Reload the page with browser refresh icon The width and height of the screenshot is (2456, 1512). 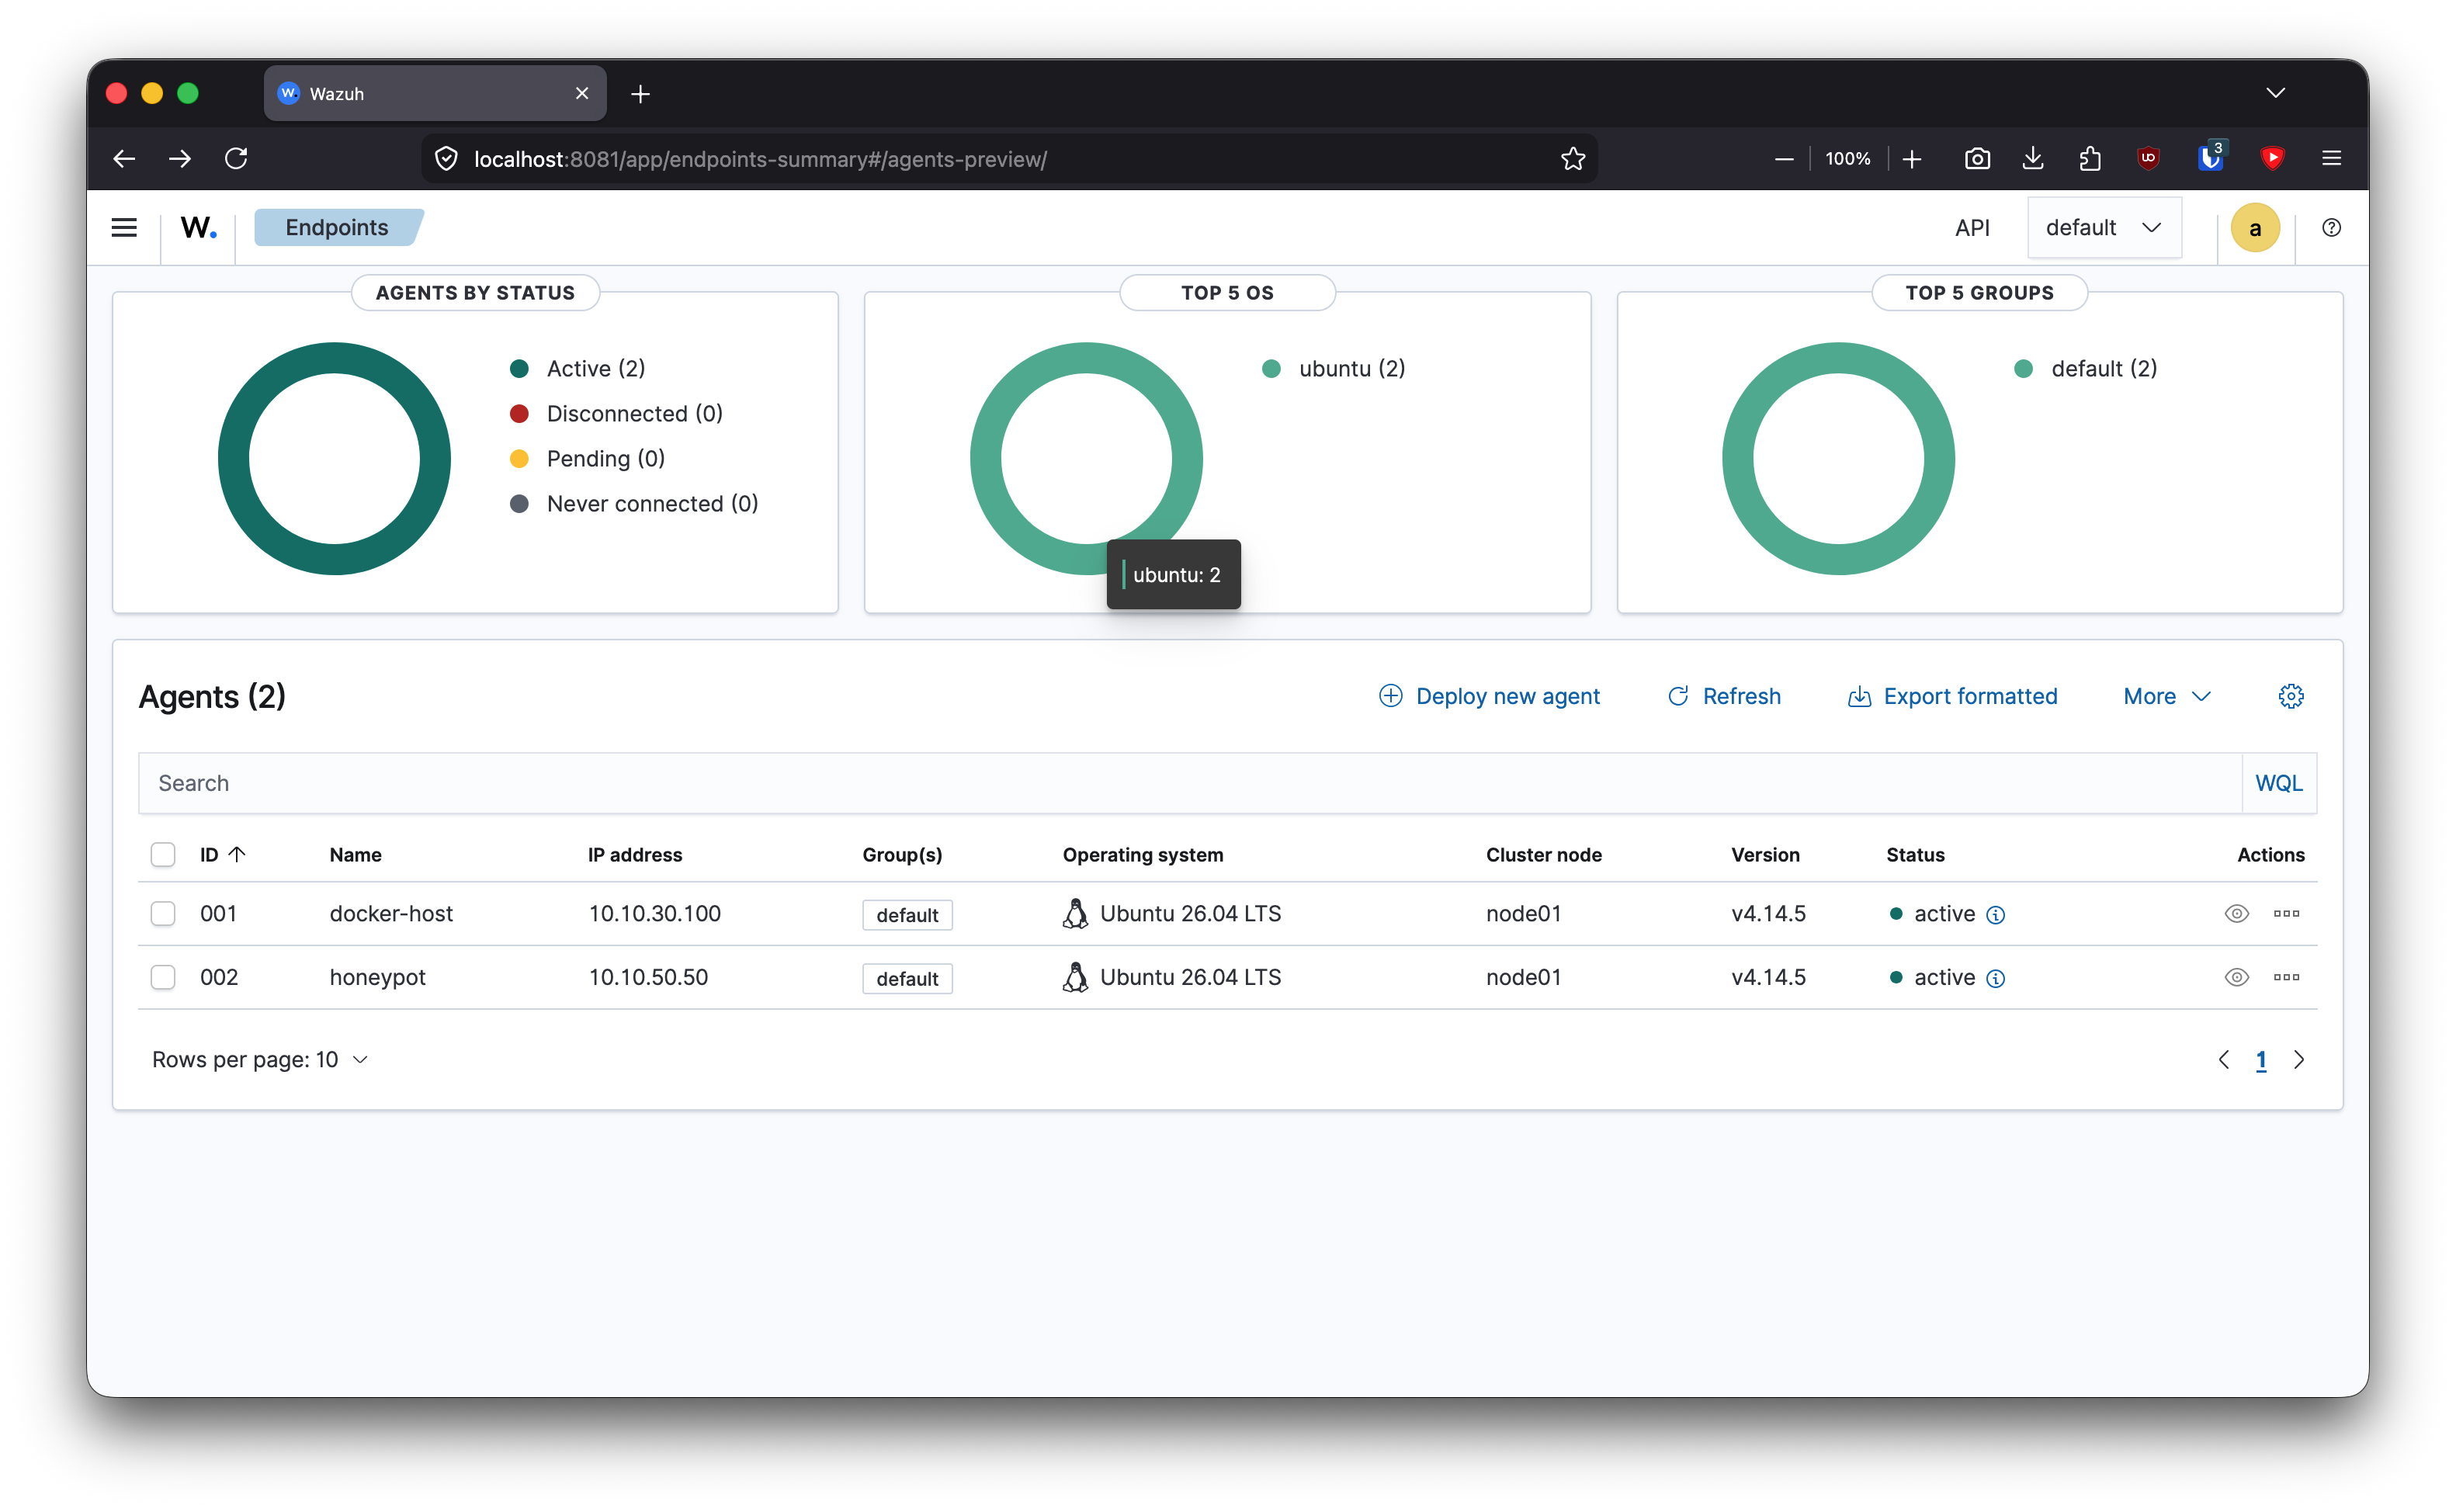click(x=236, y=158)
